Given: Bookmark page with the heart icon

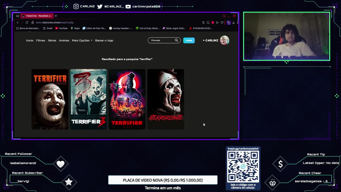Looking at the screenshot, I should click(222, 23).
